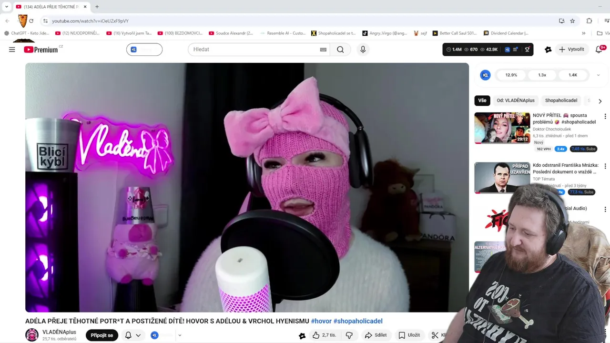The image size is (610, 343).
Task: Like the video with thumbs up
Action: (x=316, y=335)
